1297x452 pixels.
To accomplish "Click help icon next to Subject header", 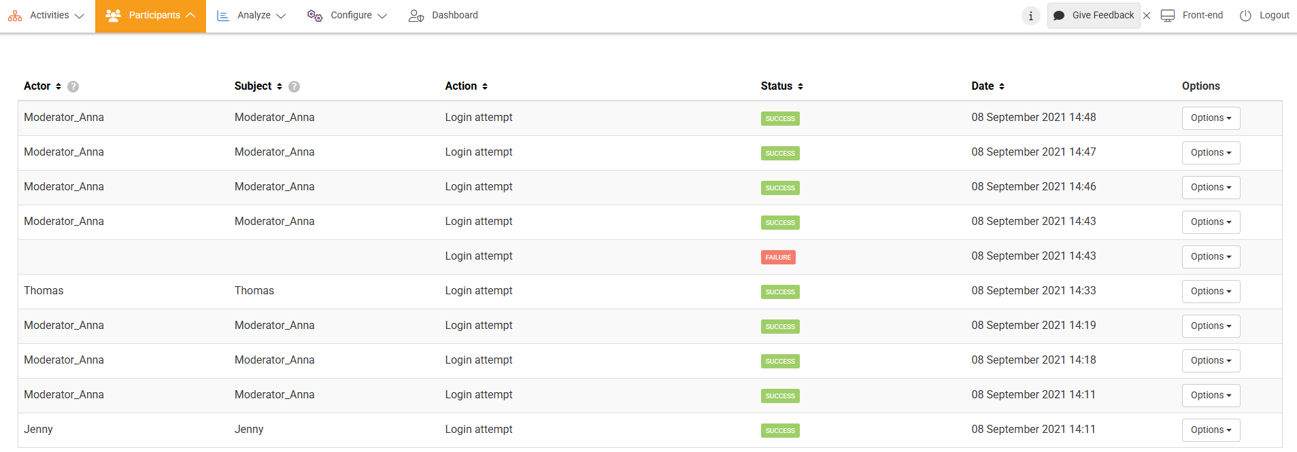I will click(x=294, y=86).
